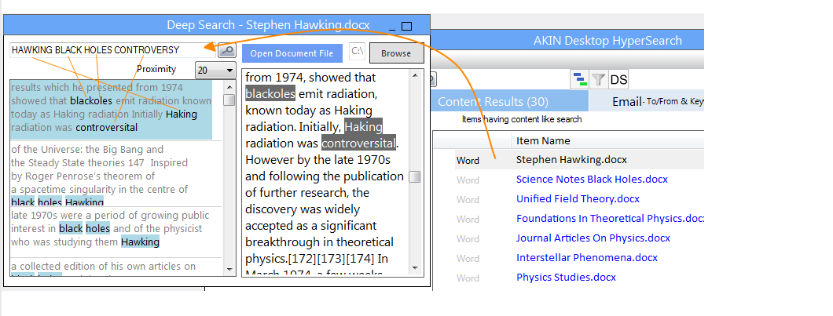Select the first snippet about Haking radiation
This screenshot has width=833, height=316.
(111, 110)
